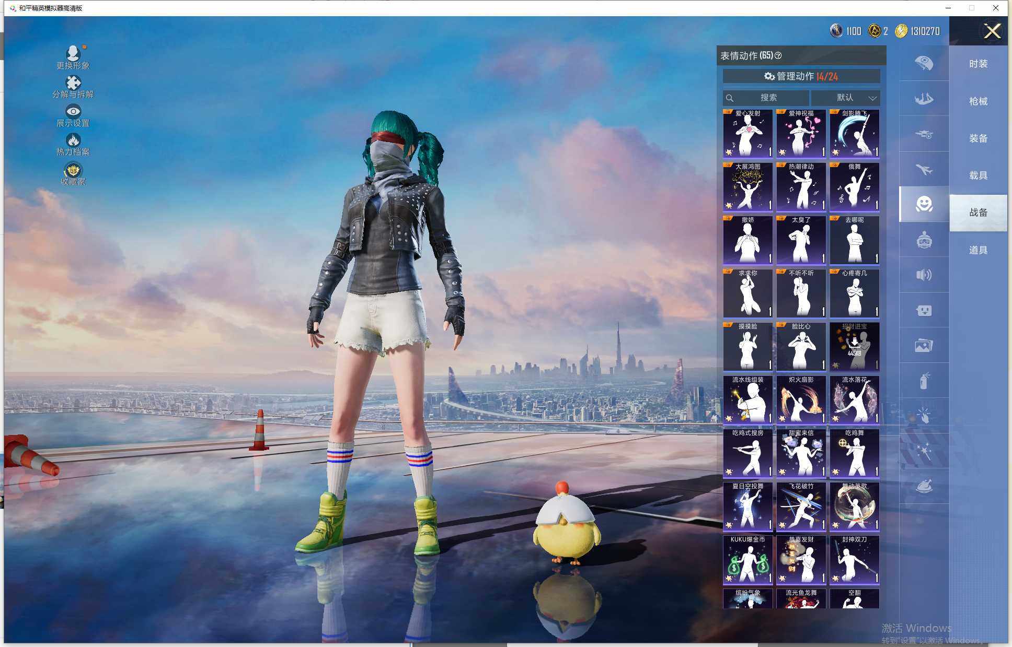Image resolution: width=1012 pixels, height=647 pixels.
Task: Select the spray can graffiti icon
Action: (924, 381)
